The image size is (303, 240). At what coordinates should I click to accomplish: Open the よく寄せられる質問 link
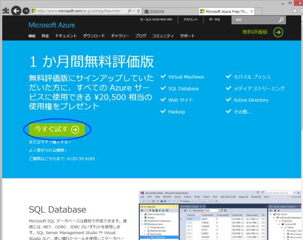(x=48, y=150)
